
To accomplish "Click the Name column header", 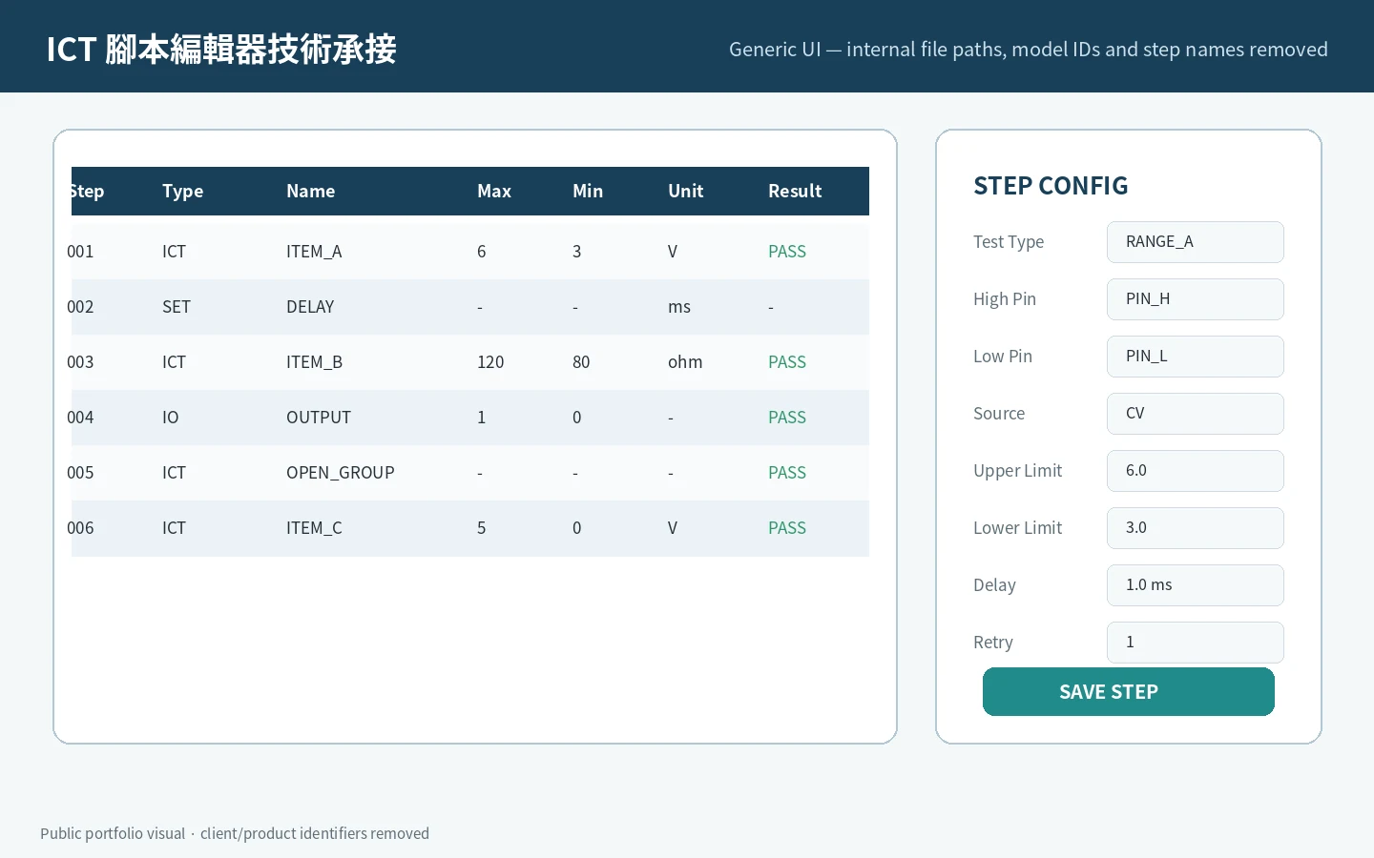I will point(310,191).
